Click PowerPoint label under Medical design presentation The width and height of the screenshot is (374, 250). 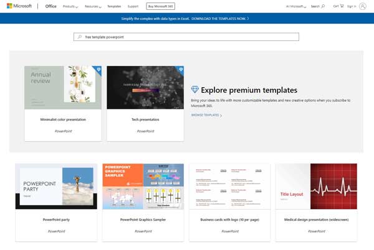(317, 231)
